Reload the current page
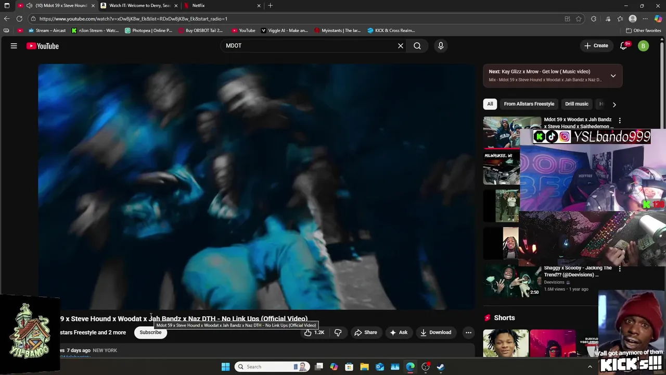This screenshot has width=666, height=375. click(19, 19)
